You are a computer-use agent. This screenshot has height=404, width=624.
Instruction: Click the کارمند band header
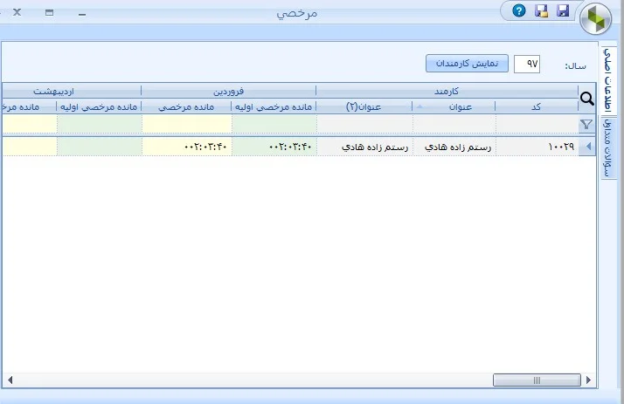pyautogui.click(x=447, y=91)
